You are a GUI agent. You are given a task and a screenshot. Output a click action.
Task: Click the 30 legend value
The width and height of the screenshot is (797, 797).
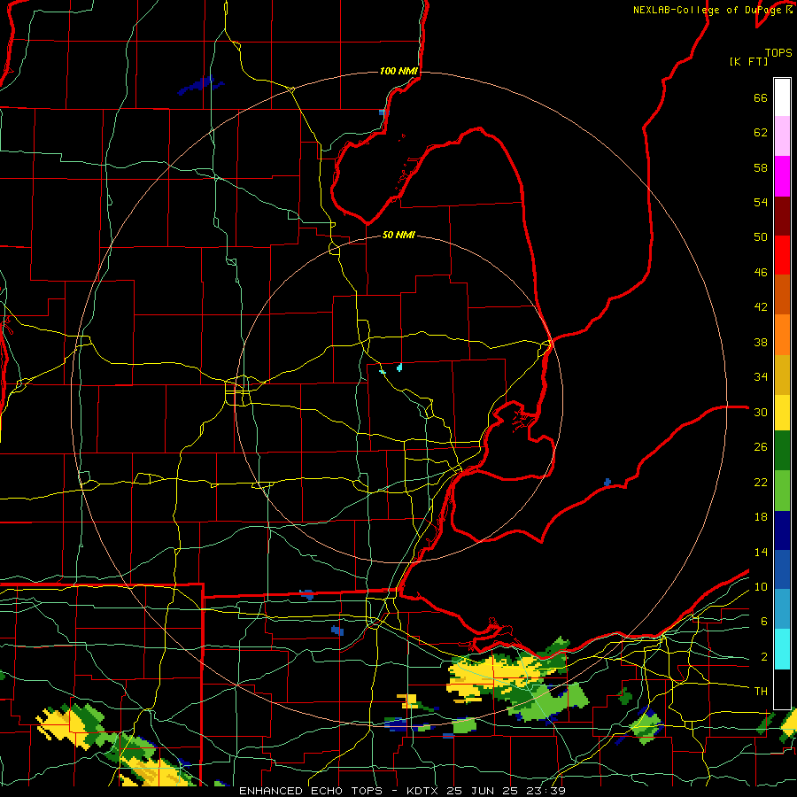coord(761,412)
